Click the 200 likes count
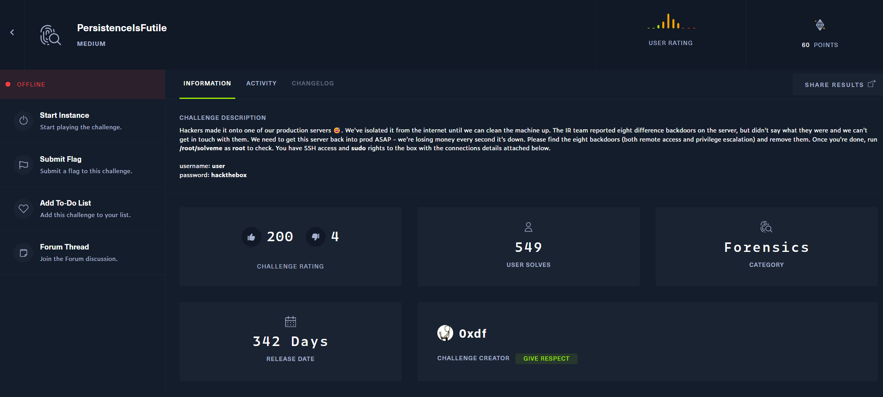This screenshot has height=397, width=883. point(280,236)
